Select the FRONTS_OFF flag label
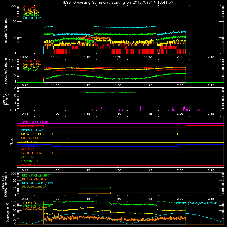Screen dimensions: 227x227 coord(30,161)
